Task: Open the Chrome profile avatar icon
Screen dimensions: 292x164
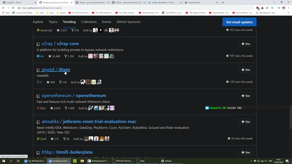Action: click(x=284, y=8)
